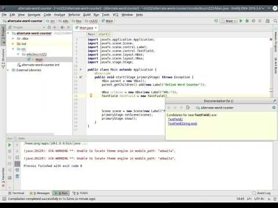Switch to the Main.java editor tab
Viewport: 278px width, 208px height.
86,28
